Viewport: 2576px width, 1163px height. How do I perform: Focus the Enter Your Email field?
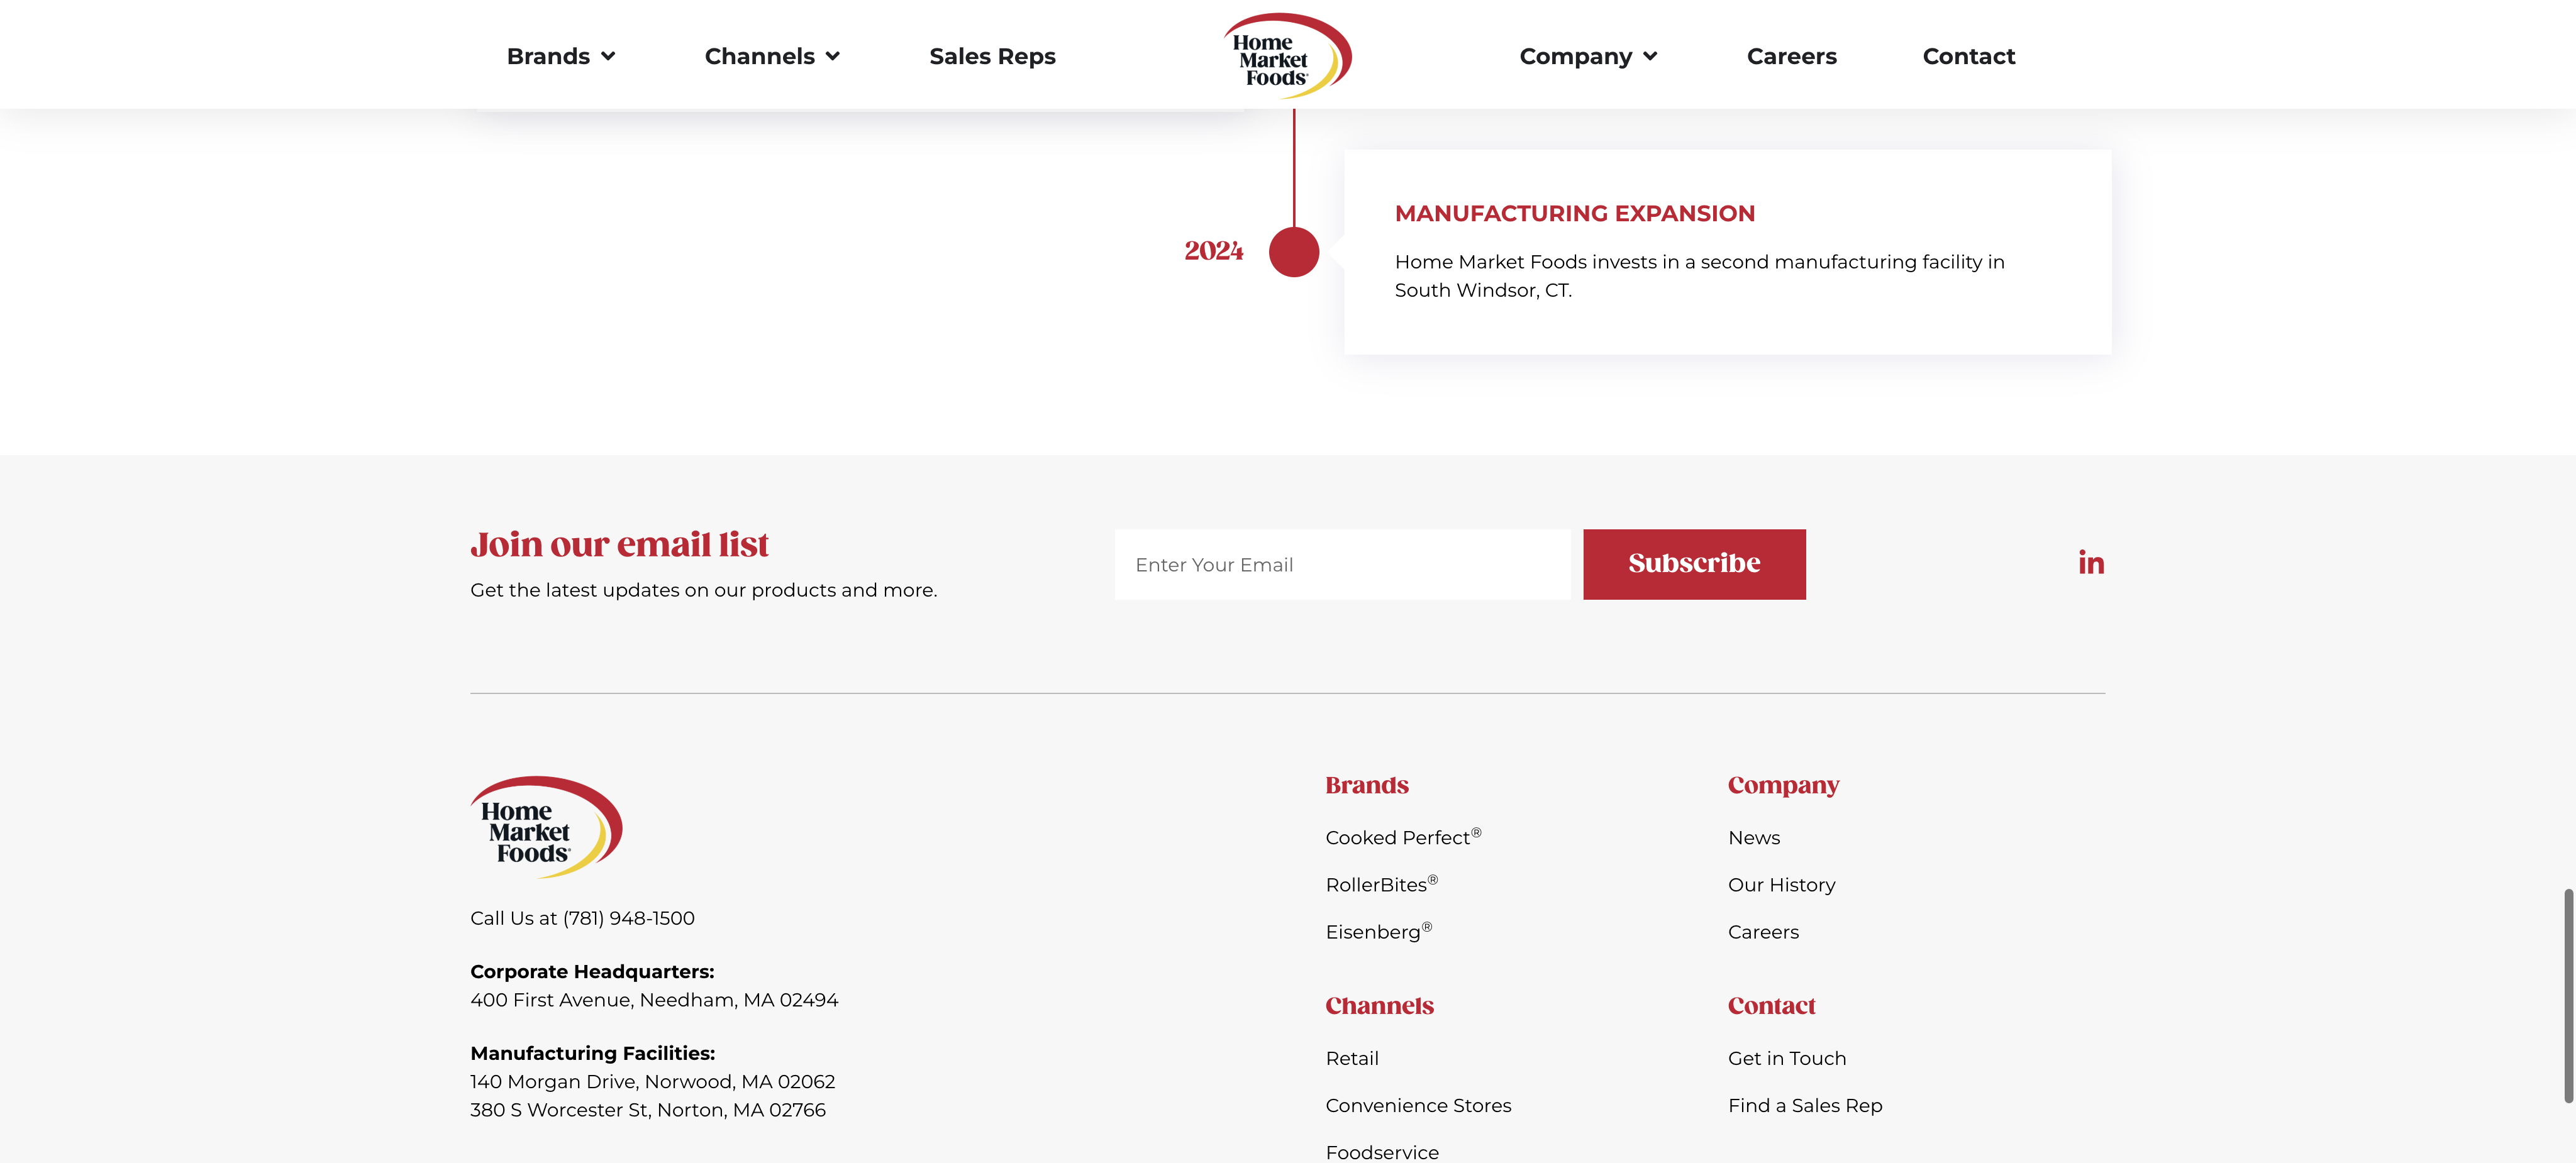tap(1342, 565)
